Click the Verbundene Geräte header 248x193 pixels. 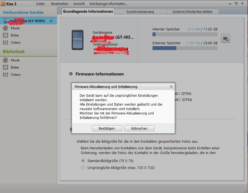point(23,12)
